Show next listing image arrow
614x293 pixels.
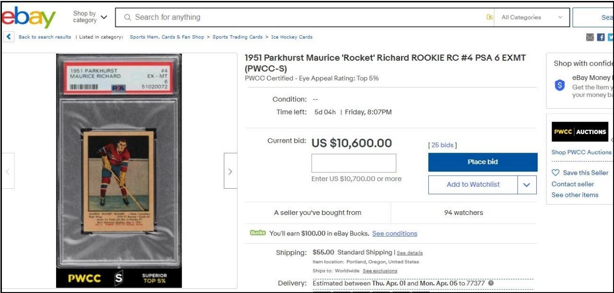pos(230,171)
